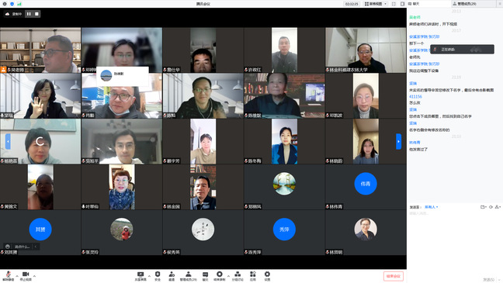Open breakout rooms icon

point(238,276)
